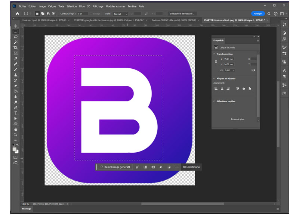Toggle width-height link chain in Properties
The width and height of the screenshot is (299, 215).
click(216, 62)
